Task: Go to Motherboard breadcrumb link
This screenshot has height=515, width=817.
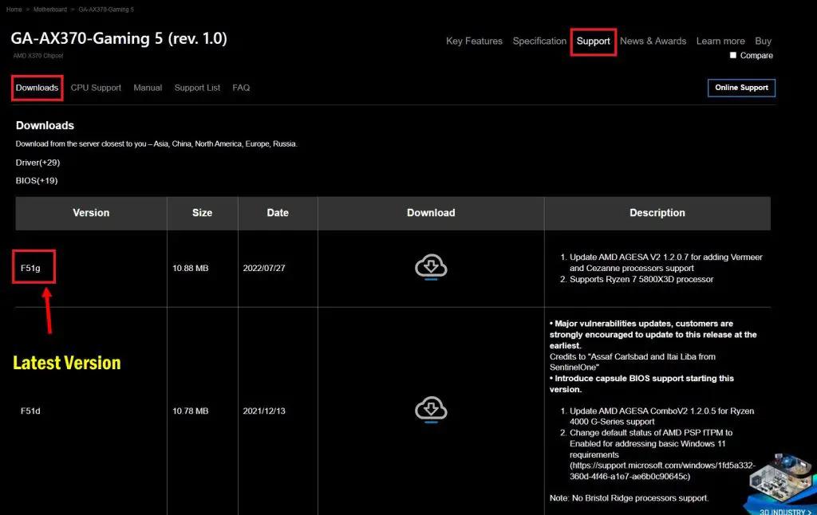Action: [50, 10]
